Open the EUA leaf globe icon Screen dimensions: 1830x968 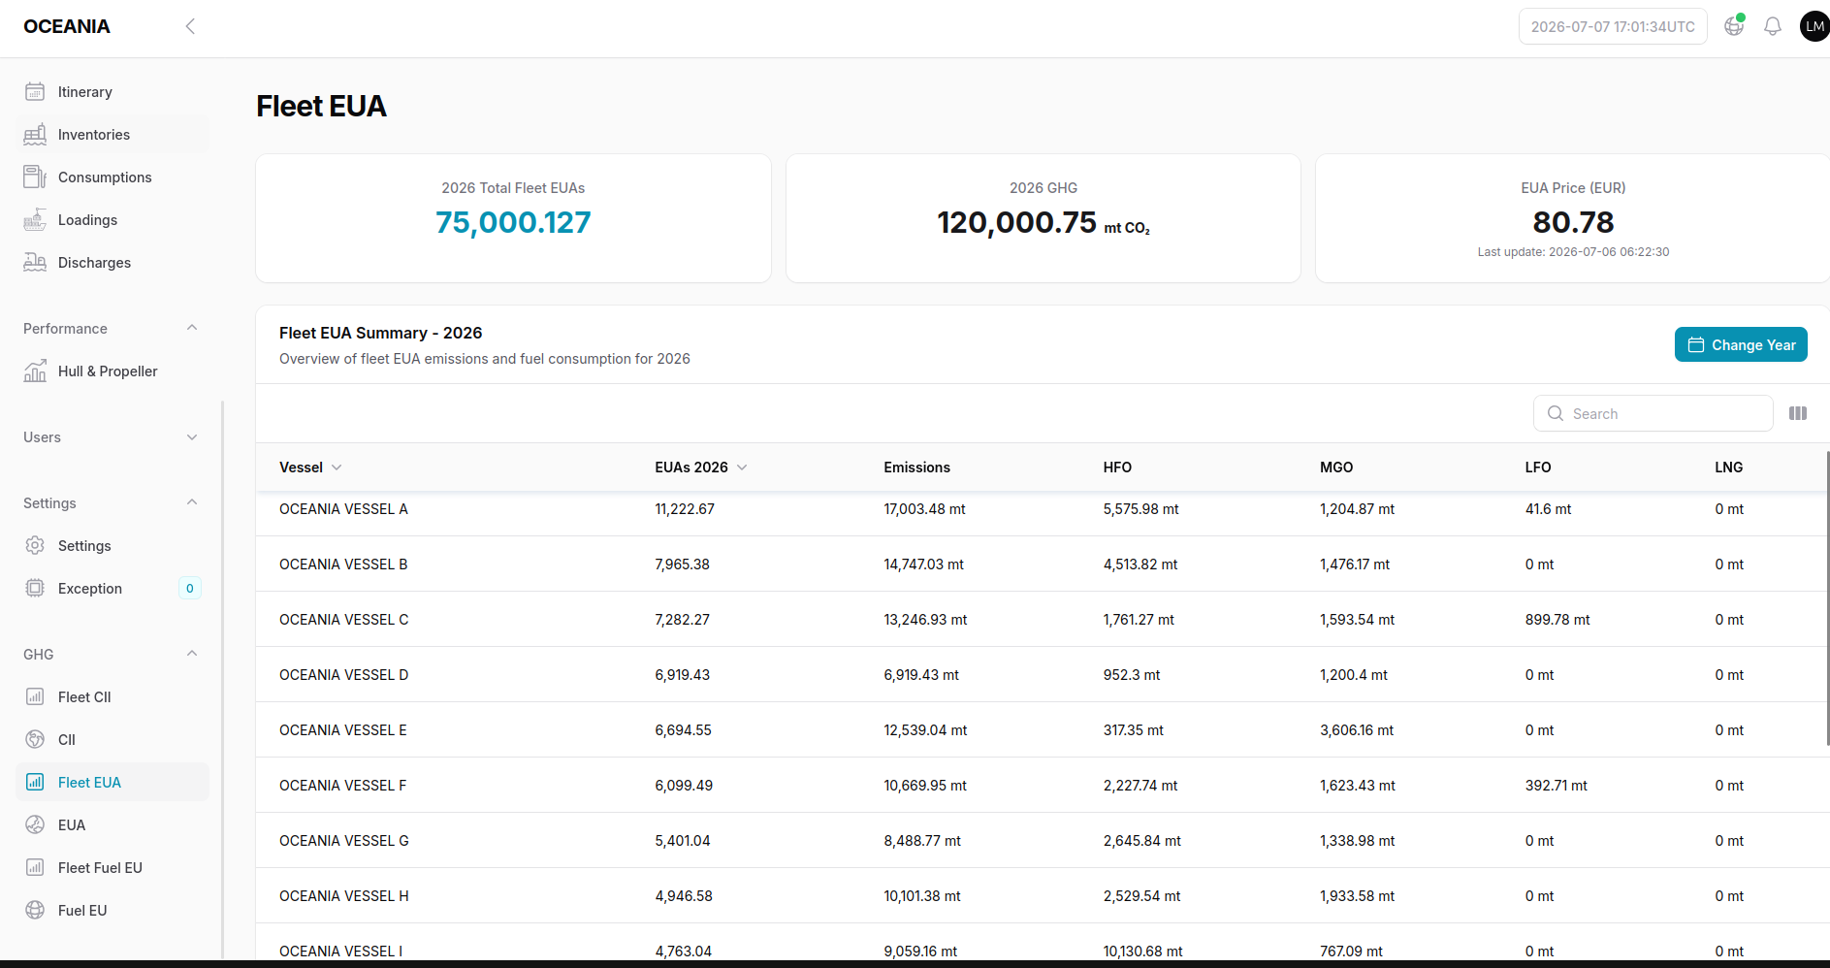coord(35,825)
